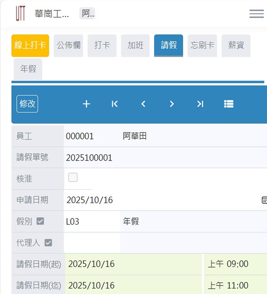Click the 華崗工... company title

(x=52, y=14)
